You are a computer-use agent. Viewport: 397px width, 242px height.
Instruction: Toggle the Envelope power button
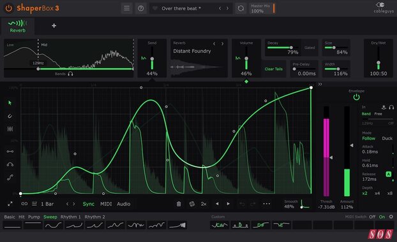pyautogui.click(x=356, y=97)
